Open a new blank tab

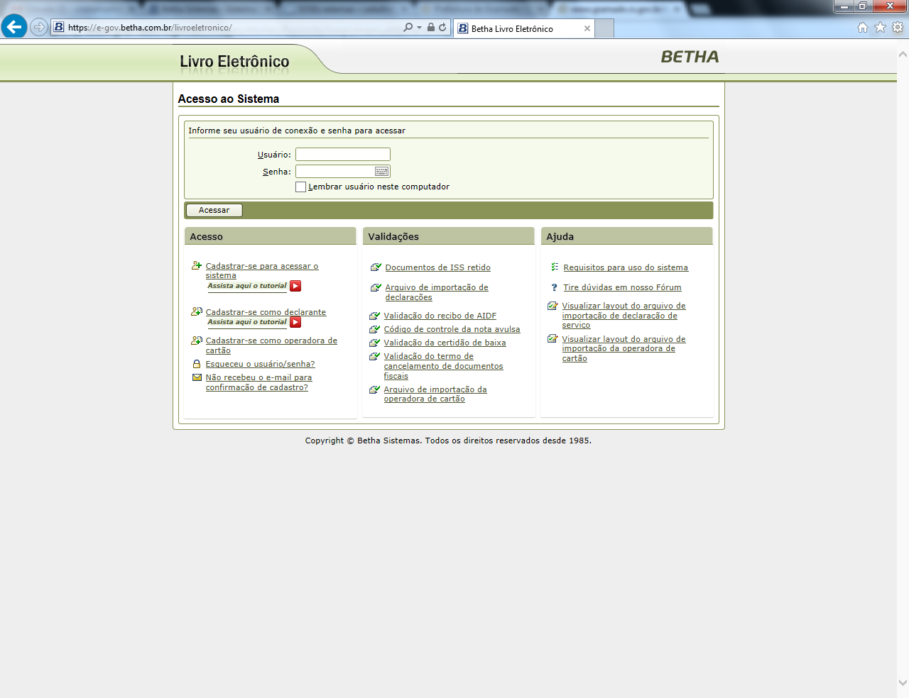(x=604, y=28)
